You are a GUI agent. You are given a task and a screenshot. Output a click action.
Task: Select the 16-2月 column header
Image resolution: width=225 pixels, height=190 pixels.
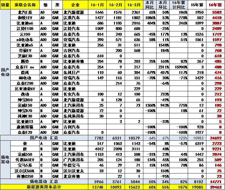click(116, 5)
